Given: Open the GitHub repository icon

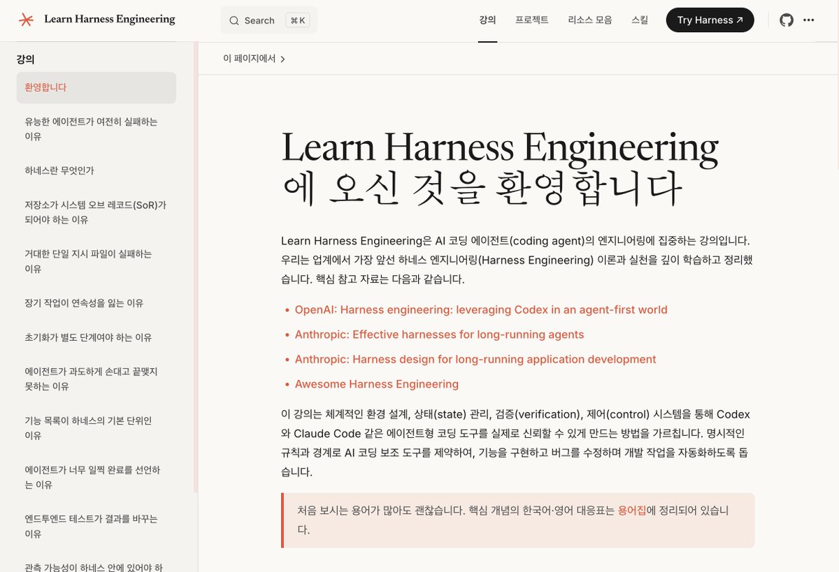Looking at the screenshot, I should click(787, 20).
